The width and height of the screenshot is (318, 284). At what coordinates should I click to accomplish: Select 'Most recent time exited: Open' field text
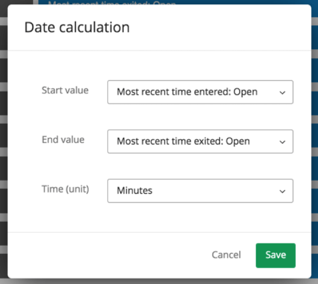[x=183, y=141]
